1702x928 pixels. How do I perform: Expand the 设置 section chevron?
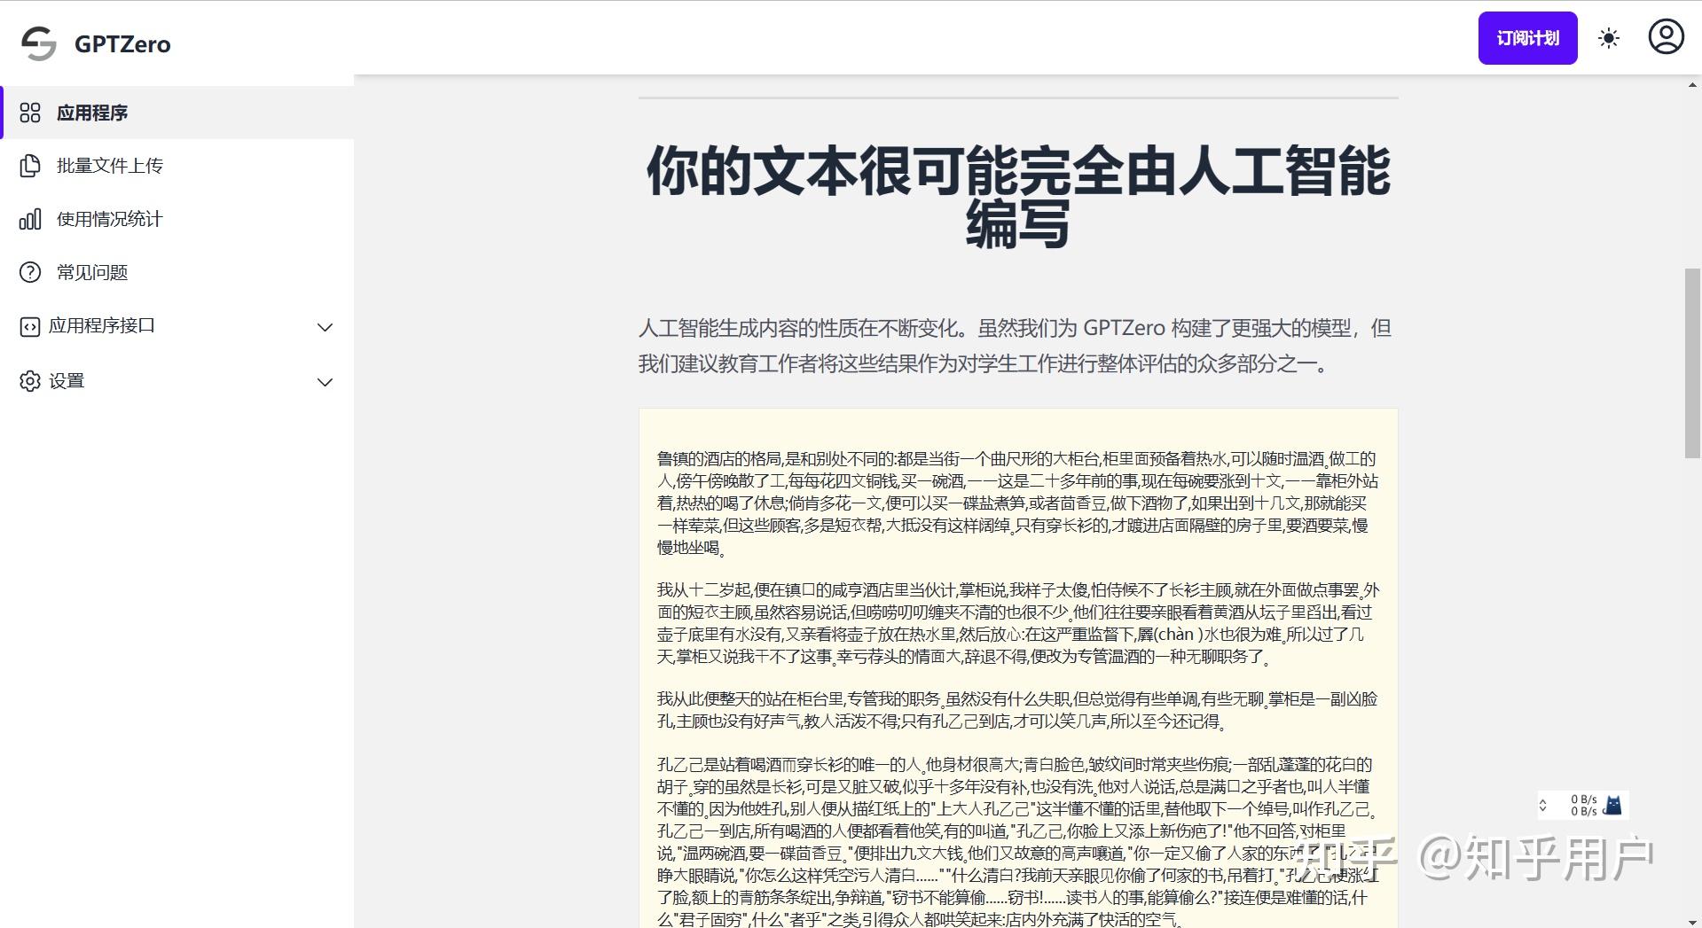pos(325,382)
